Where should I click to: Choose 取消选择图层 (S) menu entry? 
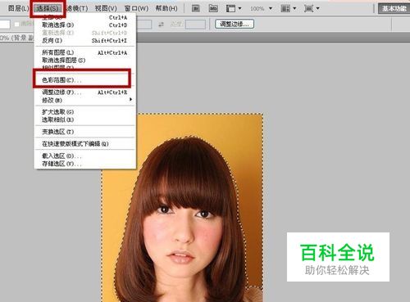click(x=84, y=61)
